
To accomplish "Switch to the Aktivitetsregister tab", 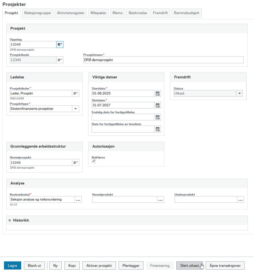I will tap(71, 13).
